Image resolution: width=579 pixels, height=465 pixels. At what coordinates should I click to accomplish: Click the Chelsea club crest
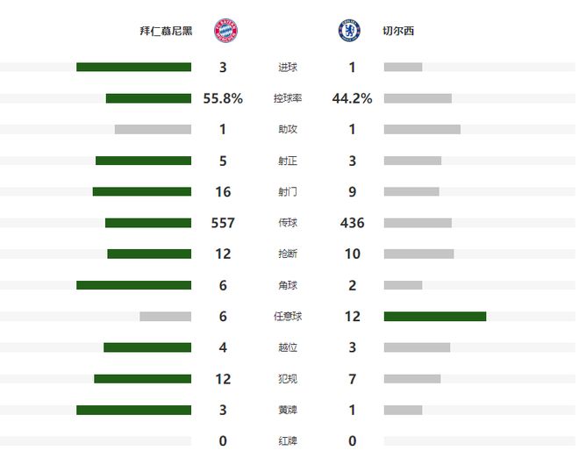click(349, 31)
